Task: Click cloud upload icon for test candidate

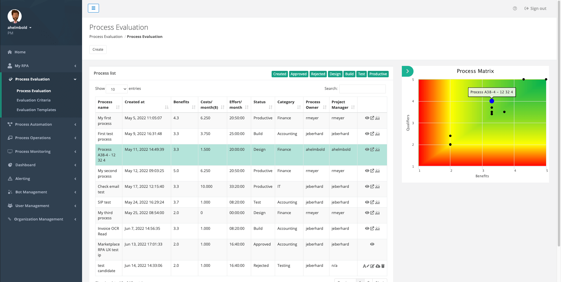Action: (378, 266)
